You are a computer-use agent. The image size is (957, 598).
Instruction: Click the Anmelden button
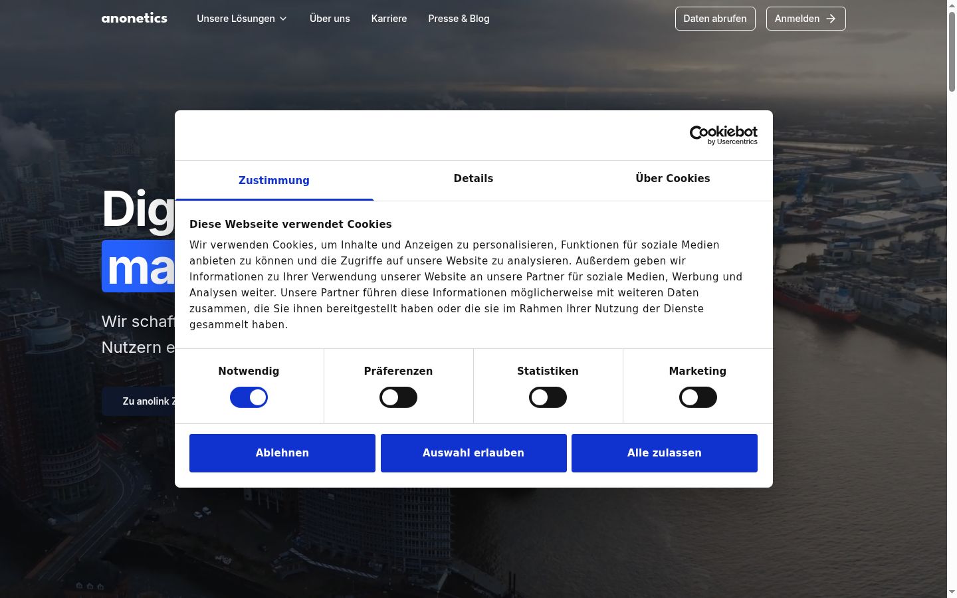[x=805, y=19]
